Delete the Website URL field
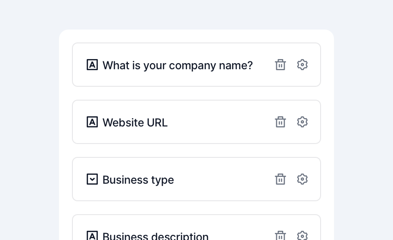The height and width of the screenshot is (240, 393). [280, 122]
